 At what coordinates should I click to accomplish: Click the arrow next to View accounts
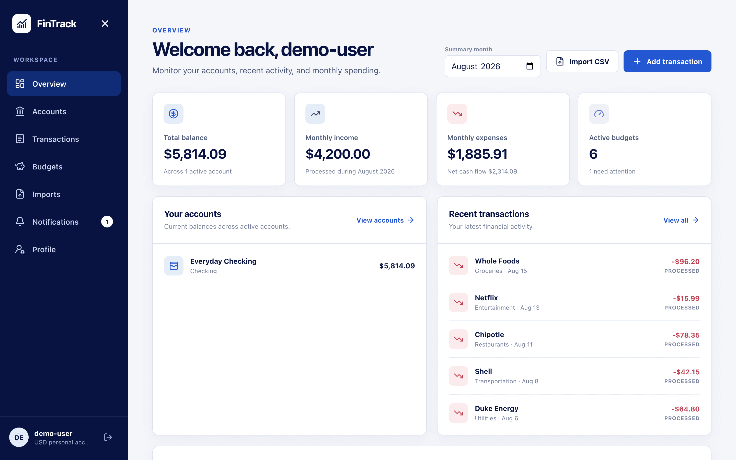click(x=411, y=220)
